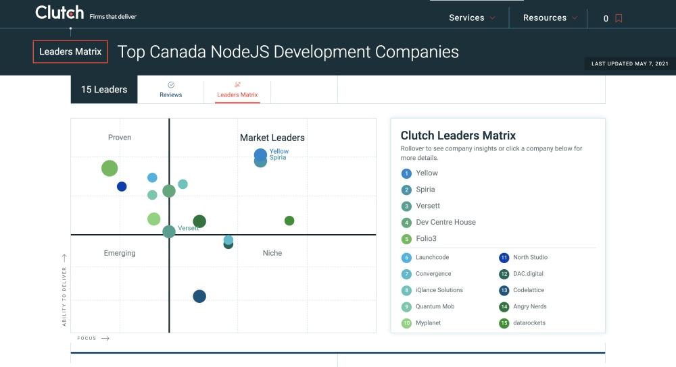Click the Yellow bubble in Market Leaders
Image resolution: width=676 pixels, height=367 pixels.
click(260, 154)
